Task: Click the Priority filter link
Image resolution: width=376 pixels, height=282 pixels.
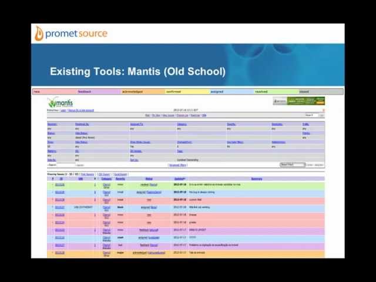Action: [306, 133]
